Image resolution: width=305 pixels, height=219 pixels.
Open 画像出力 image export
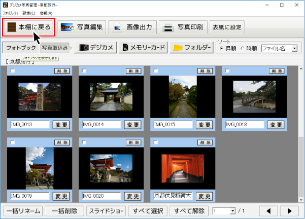132,27
